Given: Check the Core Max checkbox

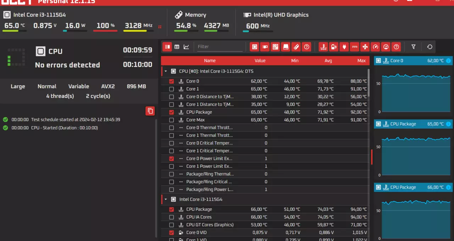Looking at the screenshot, I should [x=172, y=120].
